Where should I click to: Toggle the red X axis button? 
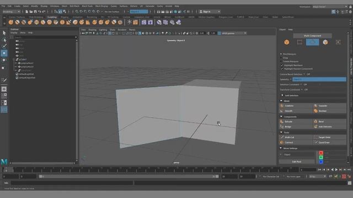(321, 153)
